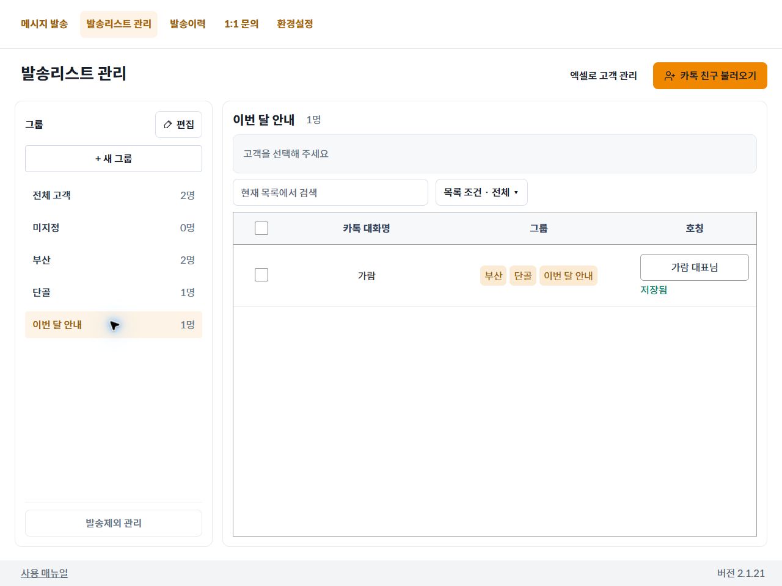This screenshot has width=782, height=586.
Task: Click the 버전 2.1.21 text
Action: click(741, 573)
